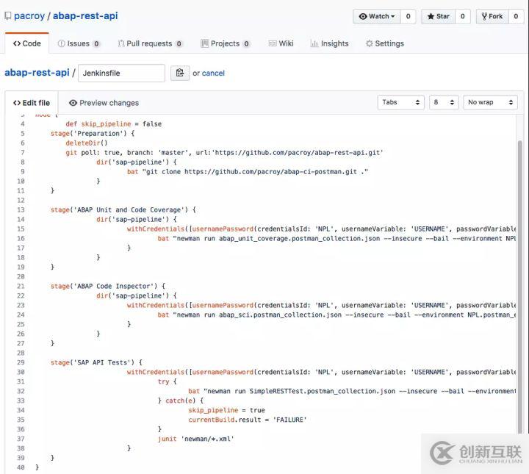
Task: Fork this repository
Action: [492, 16]
